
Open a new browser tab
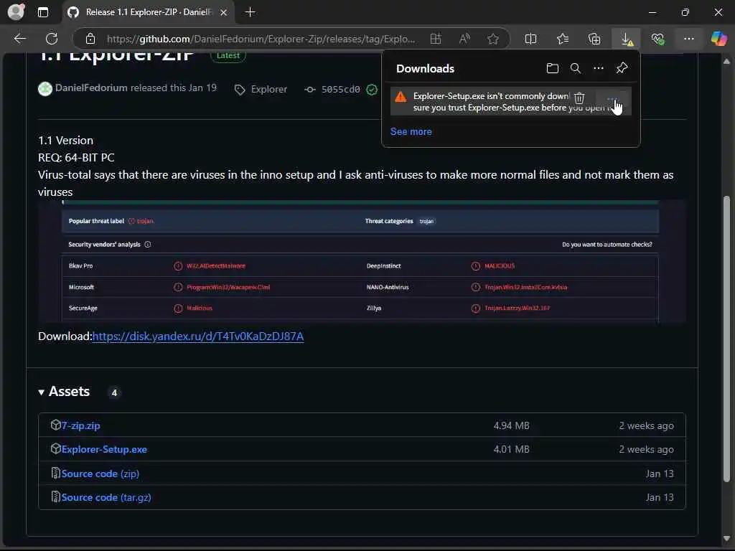coord(251,12)
